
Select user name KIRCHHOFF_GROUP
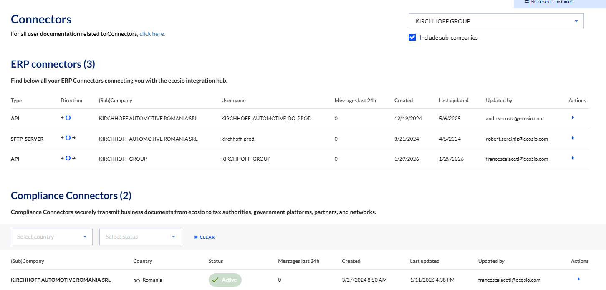(x=246, y=159)
